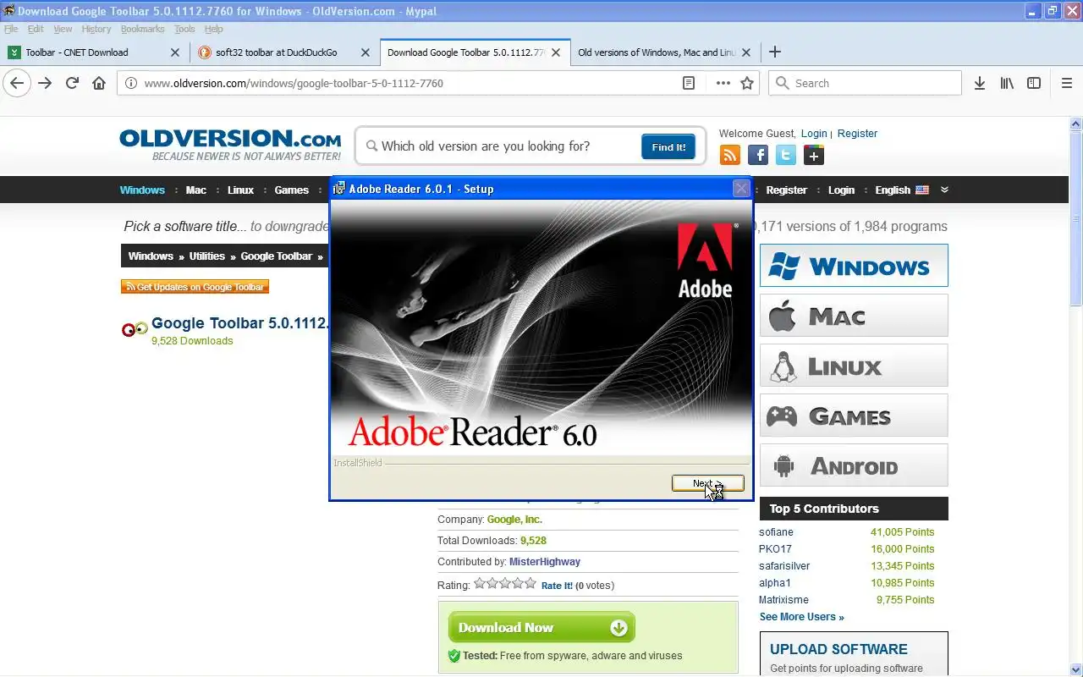Focus the browser Search box
This screenshot has height=677, width=1083.
[865, 83]
